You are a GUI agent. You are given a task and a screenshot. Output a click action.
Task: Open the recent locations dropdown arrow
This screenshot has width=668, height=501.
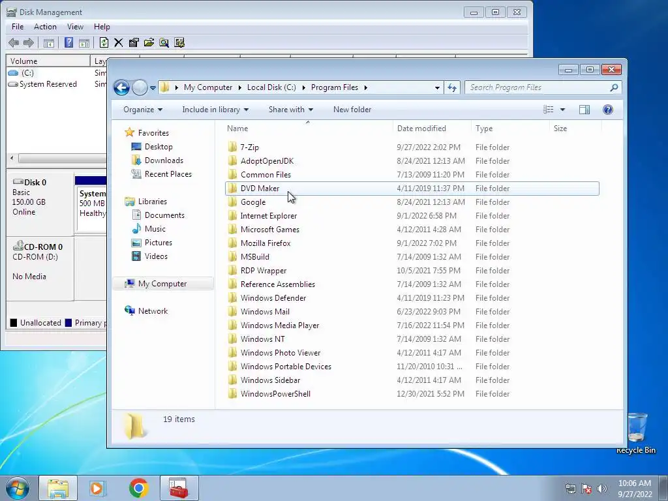click(x=153, y=88)
